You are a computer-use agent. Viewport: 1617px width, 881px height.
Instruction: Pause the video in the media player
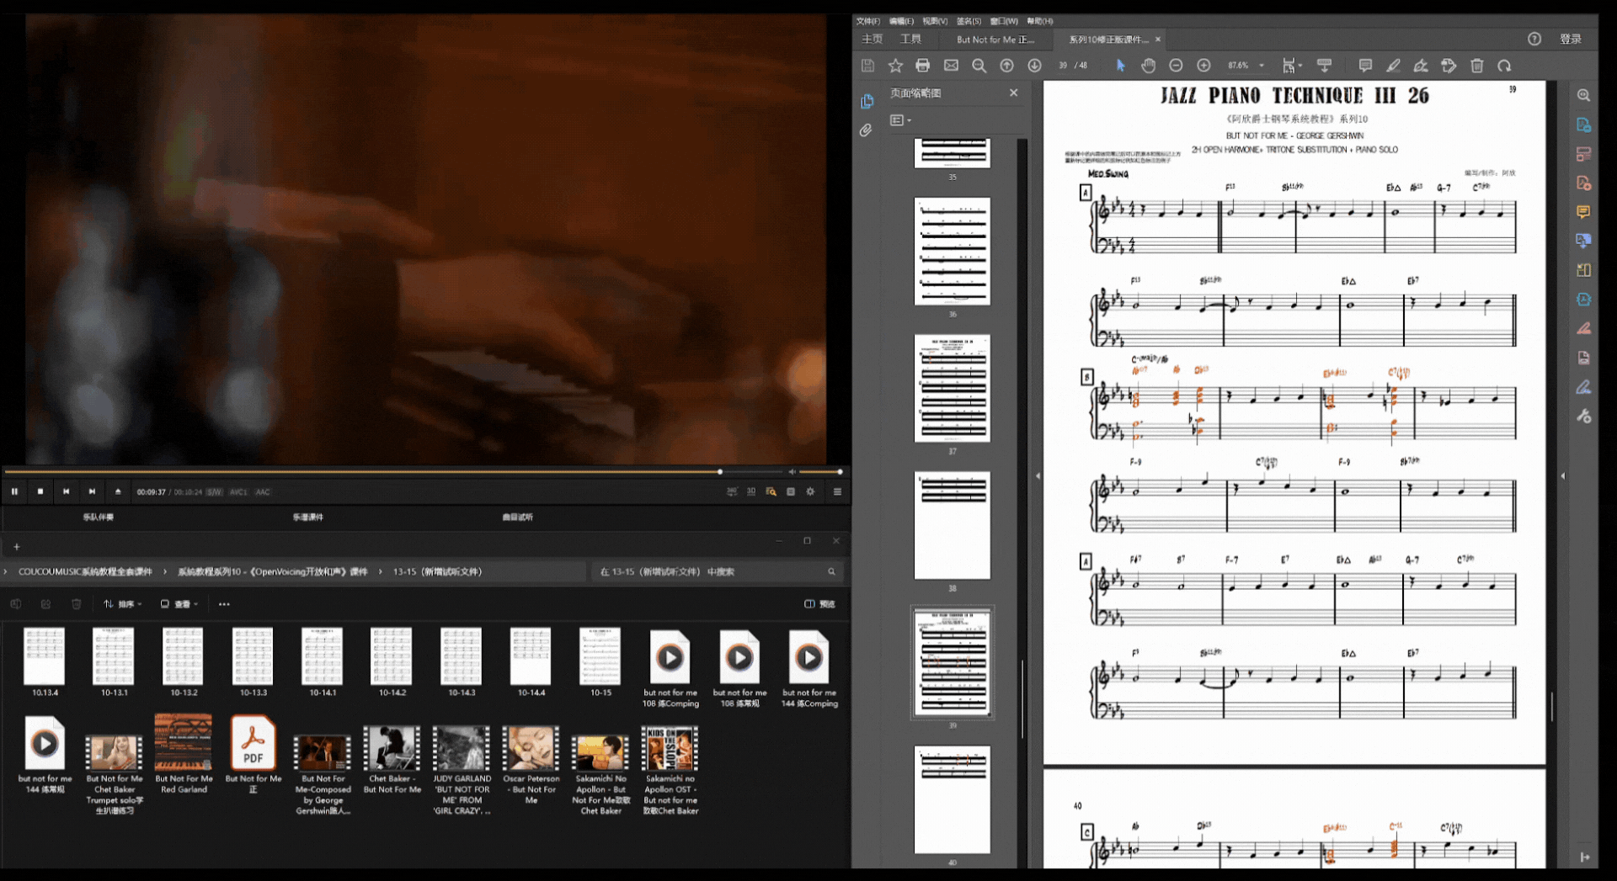coord(14,491)
